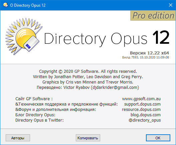Close the About Directory Opus dialog

[171, 5]
